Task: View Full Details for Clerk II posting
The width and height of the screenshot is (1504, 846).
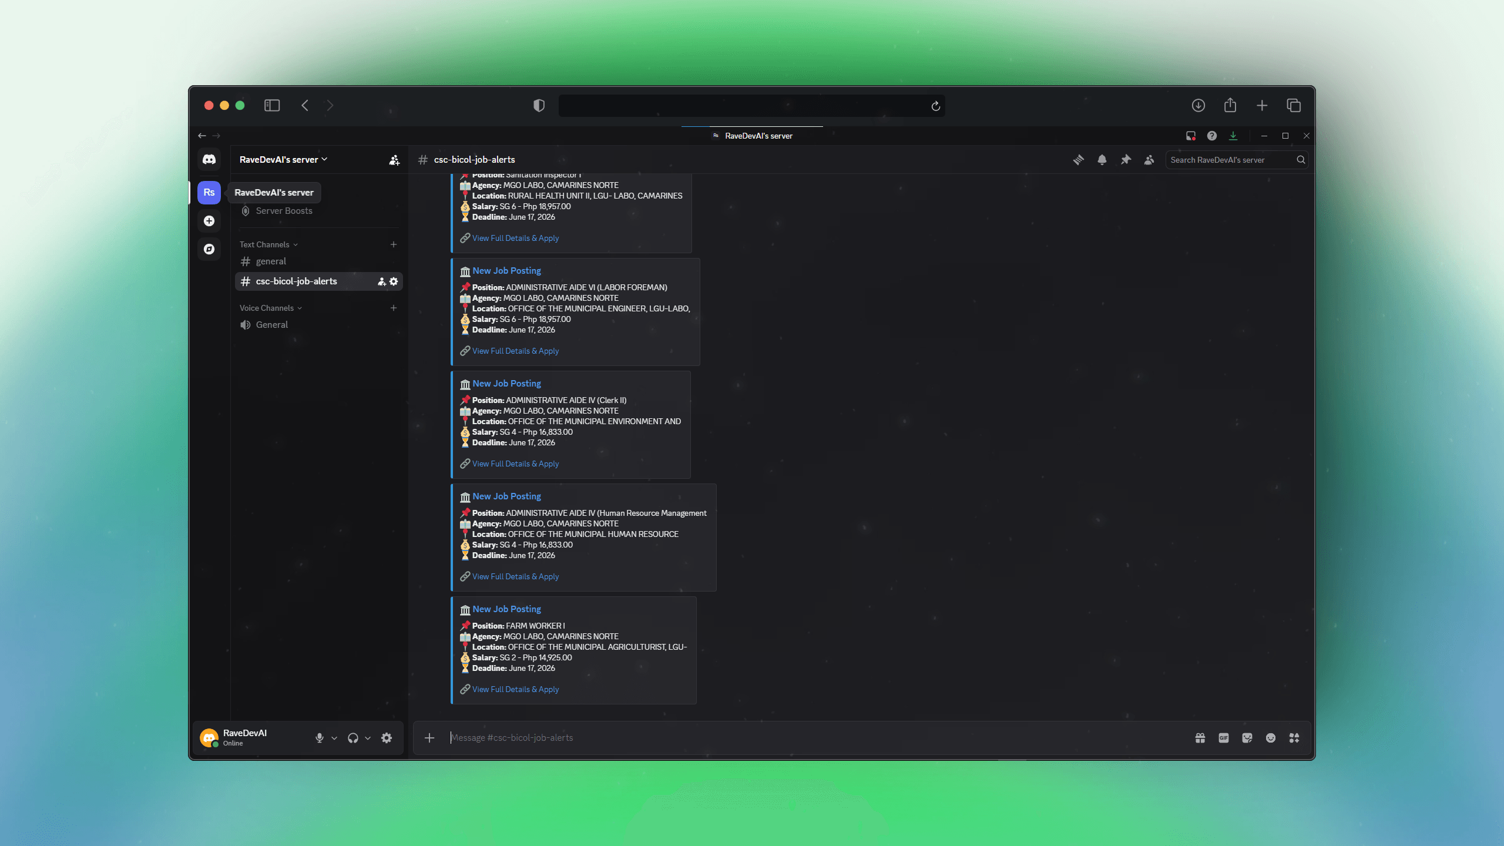Action: pyautogui.click(x=515, y=464)
